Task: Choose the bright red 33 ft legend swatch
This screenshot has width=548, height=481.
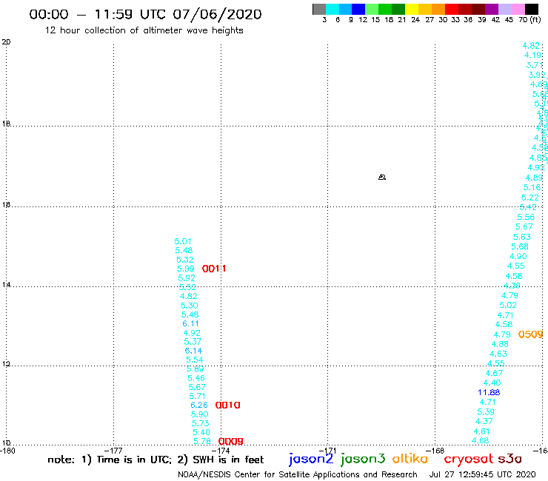Action: coord(452,9)
